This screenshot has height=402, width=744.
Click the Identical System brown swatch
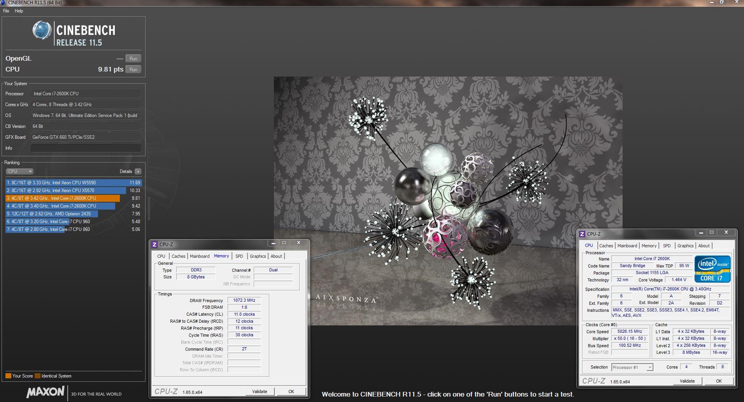[x=37, y=376]
